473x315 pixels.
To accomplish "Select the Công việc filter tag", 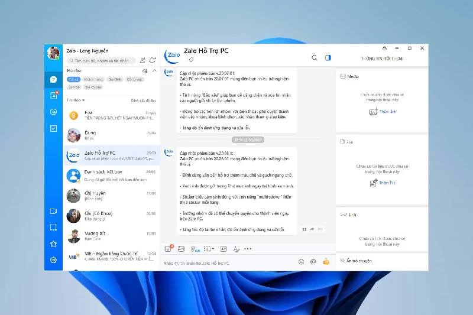I will 135,80.
